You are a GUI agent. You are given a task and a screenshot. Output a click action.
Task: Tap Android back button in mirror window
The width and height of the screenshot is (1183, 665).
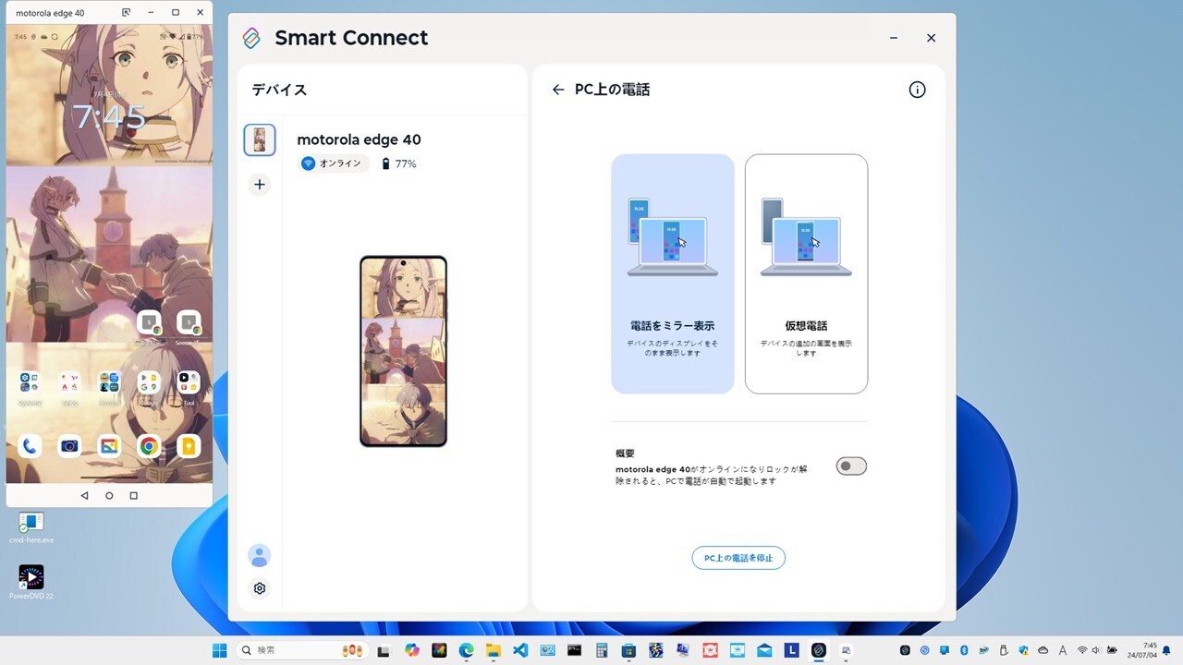coord(84,496)
